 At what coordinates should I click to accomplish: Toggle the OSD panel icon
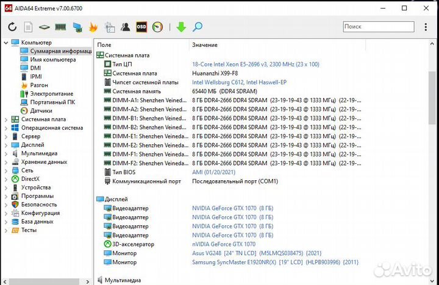click(141, 27)
